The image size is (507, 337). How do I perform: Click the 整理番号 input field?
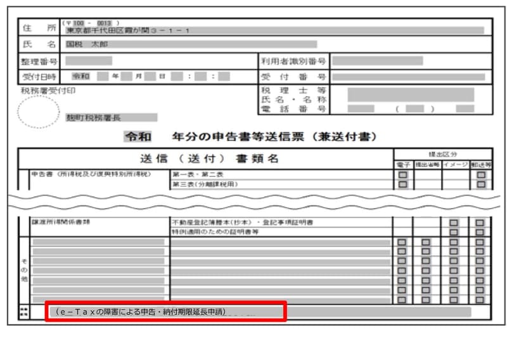tap(89, 61)
